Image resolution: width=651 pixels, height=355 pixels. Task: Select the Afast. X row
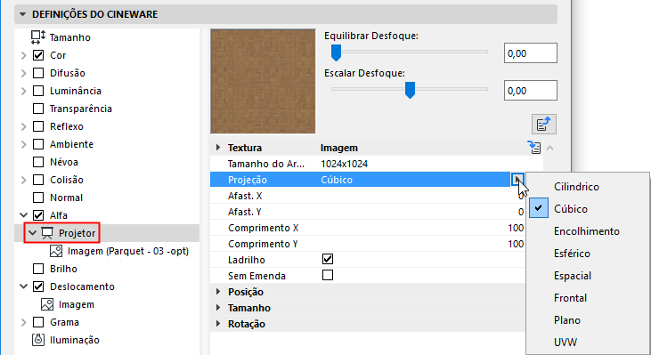368,196
